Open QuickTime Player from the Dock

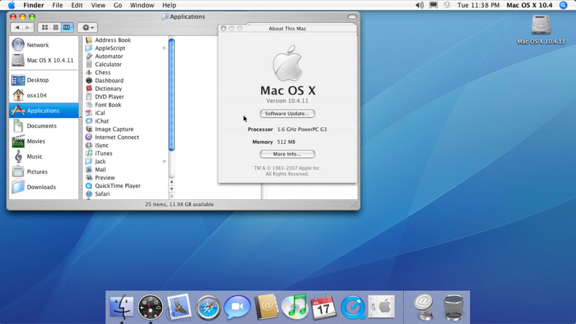pyautogui.click(x=353, y=306)
